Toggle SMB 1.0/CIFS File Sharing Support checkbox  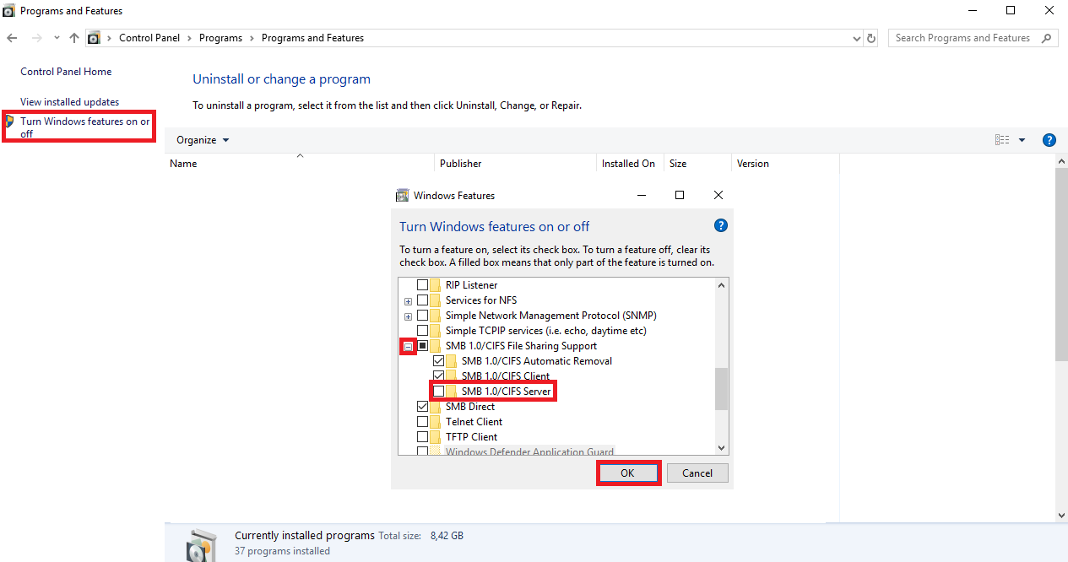[422, 346]
